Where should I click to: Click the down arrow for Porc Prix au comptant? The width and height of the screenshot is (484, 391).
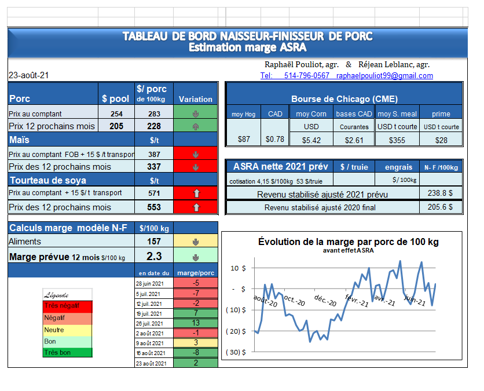click(x=196, y=114)
